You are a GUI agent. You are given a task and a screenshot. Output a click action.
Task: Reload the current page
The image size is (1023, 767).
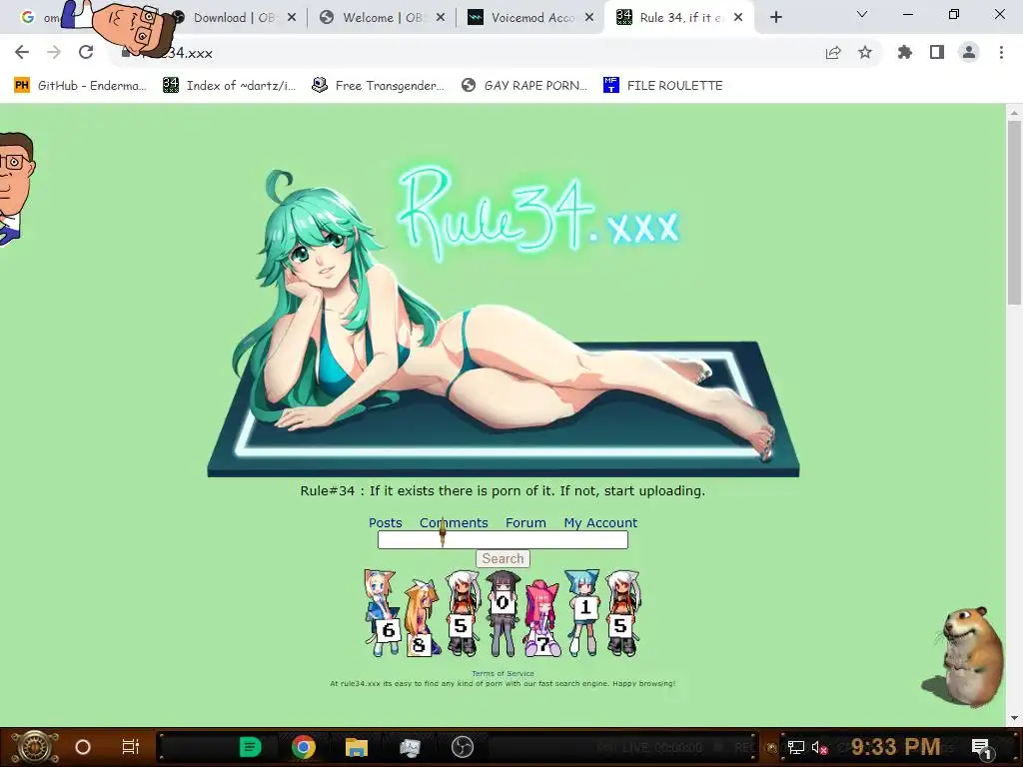86,52
